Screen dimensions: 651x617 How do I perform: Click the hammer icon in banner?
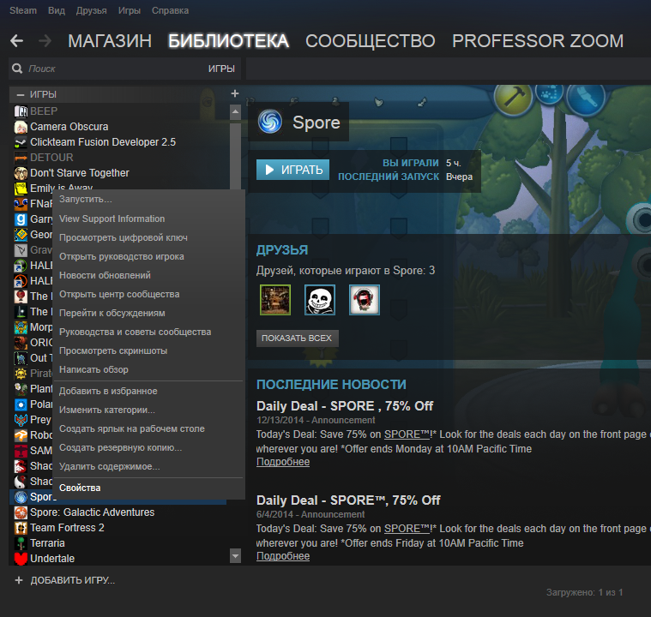513,96
